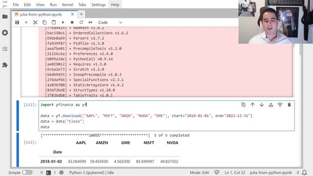Viewport: 313px width, 176px height.
Task: Click the collapser bar beside the code cell
Action: pos(18,116)
